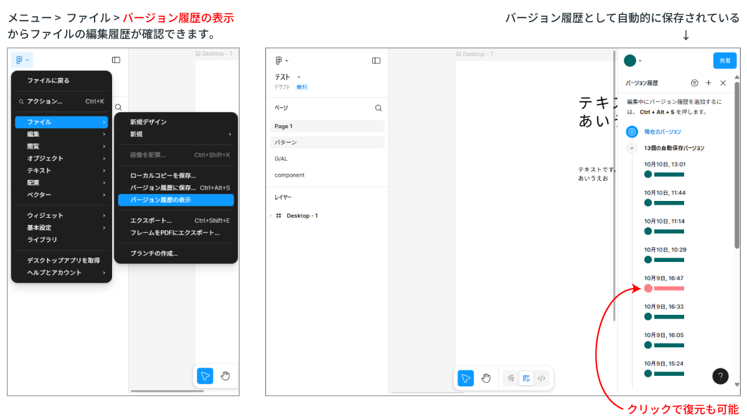Choose バージョン履歴の表示 from the File submenu
The image size is (747, 420).
coord(176,200)
